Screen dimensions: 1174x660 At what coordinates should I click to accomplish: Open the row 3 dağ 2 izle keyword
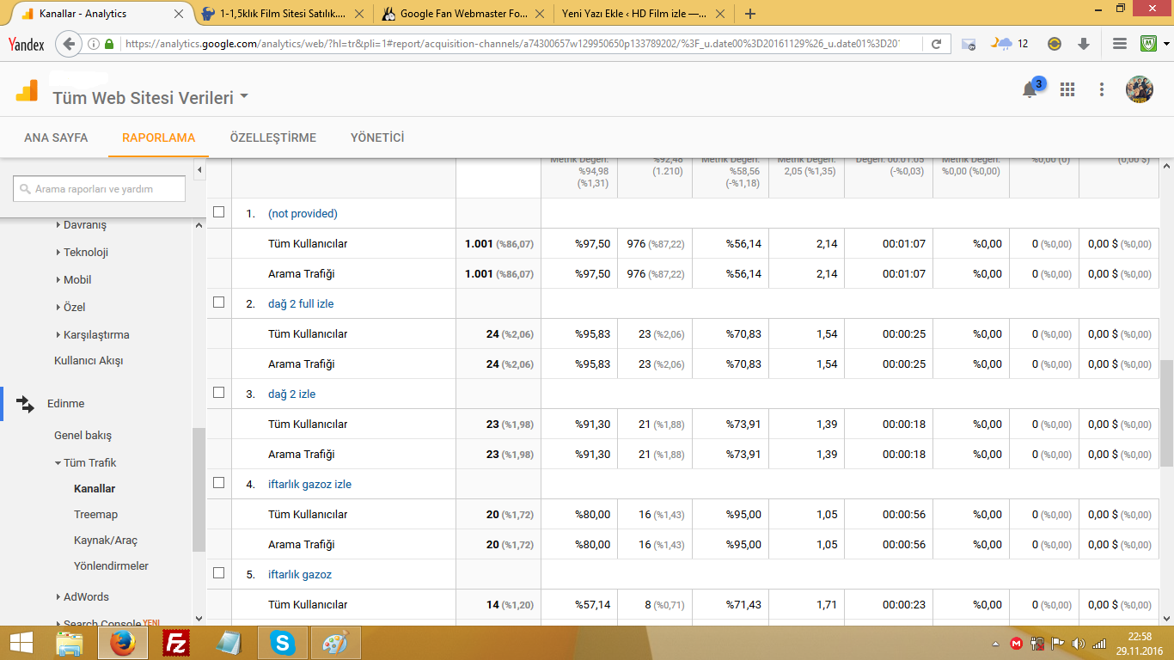292,394
